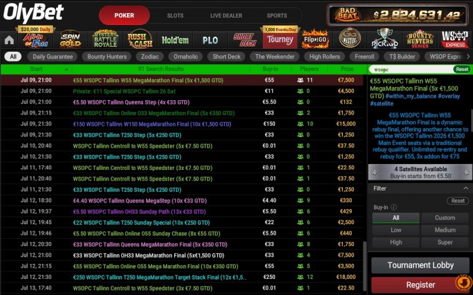473x295 pixels.
Task: Choose the High buy-in filter
Action: (396, 242)
